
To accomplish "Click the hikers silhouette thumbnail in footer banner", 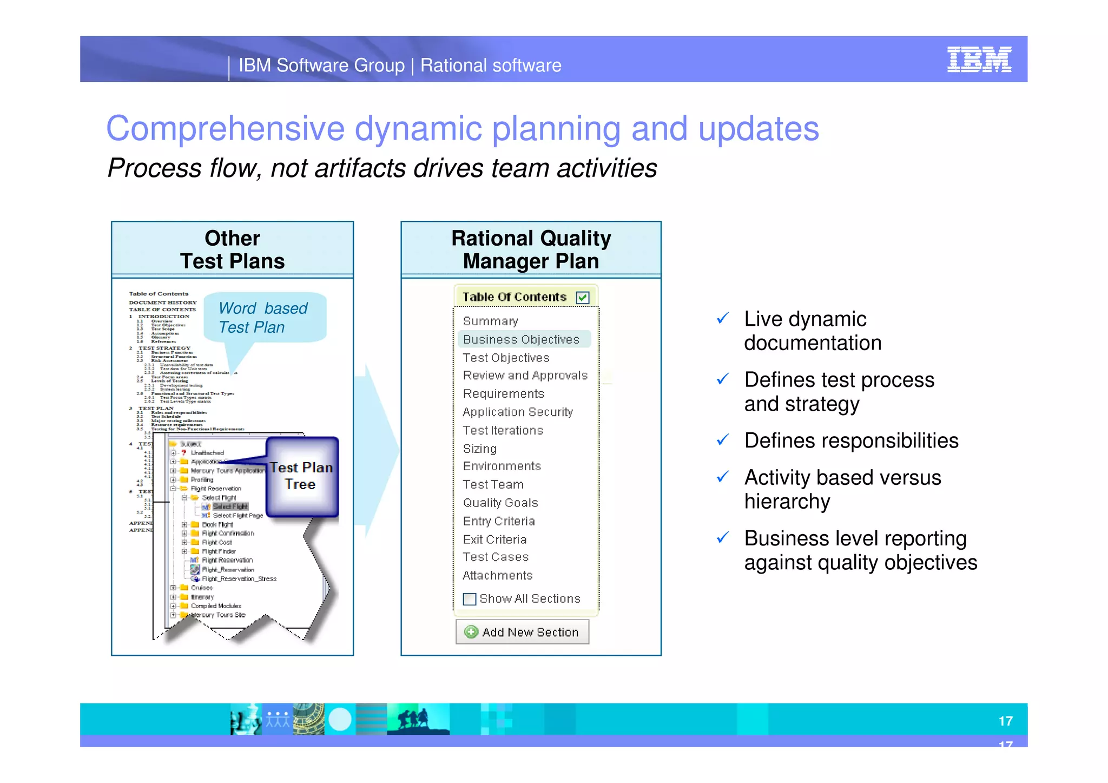I will 418,719.
